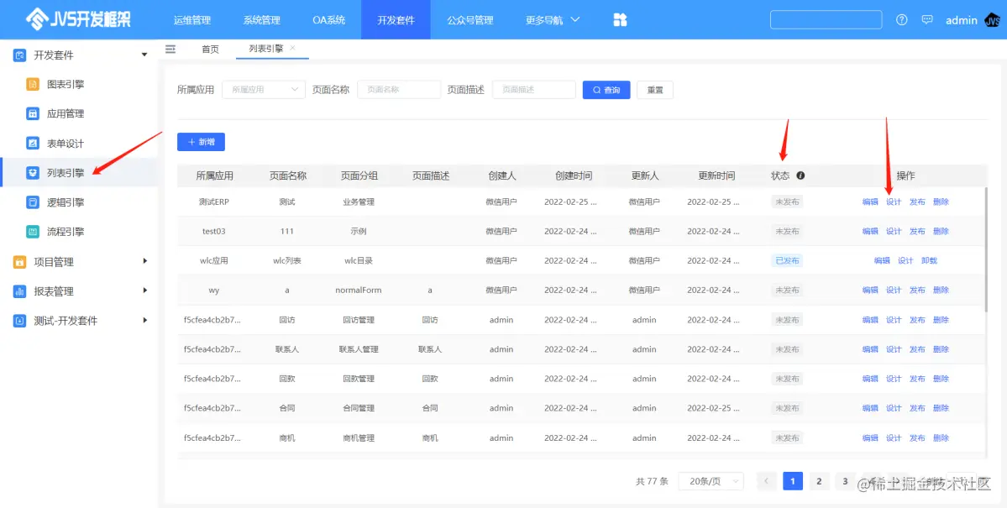Open the help question mark icon
This screenshot has width=1007, height=508.
tap(902, 20)
